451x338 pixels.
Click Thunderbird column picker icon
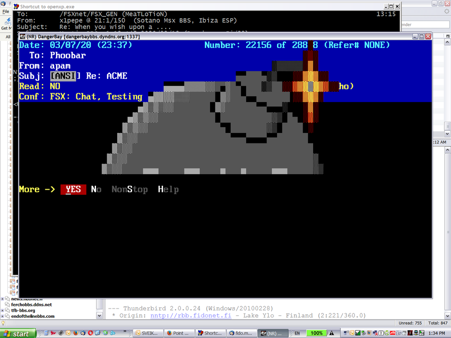point(448,36)
